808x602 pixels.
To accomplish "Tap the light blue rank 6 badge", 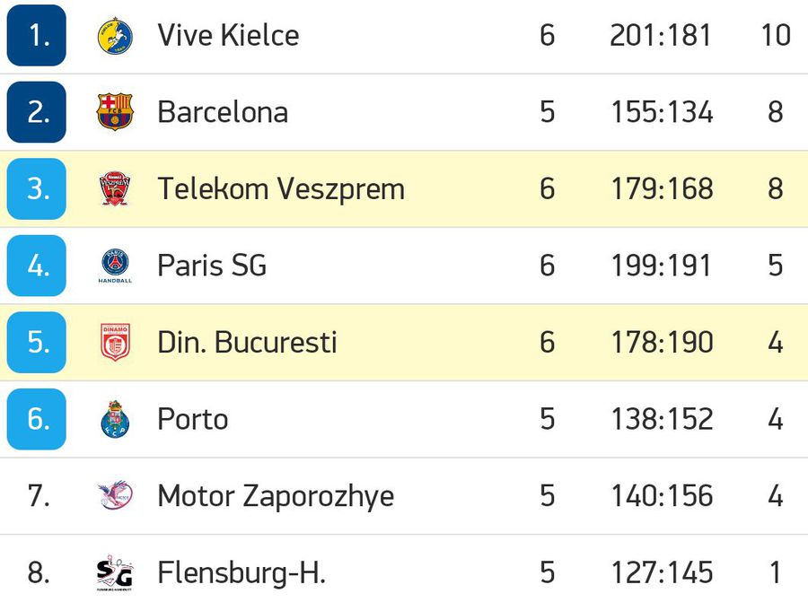I will coord(37,419).
